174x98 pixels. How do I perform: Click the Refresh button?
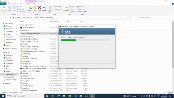(x=131, y=18)
